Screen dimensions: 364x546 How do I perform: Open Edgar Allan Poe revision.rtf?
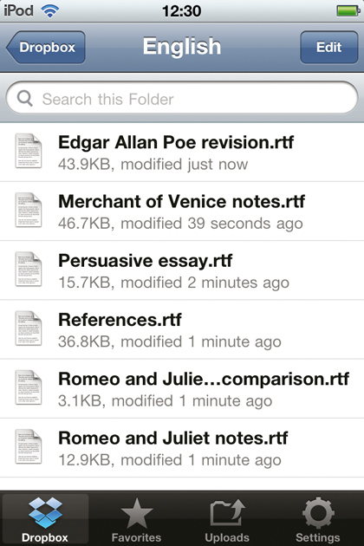[182, 153]
